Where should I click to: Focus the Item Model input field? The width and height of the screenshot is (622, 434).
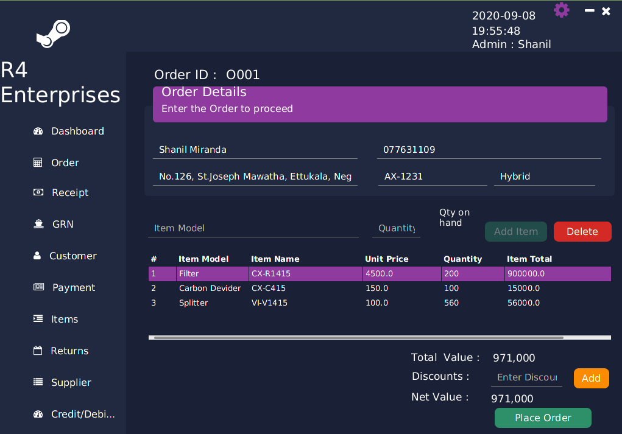point(253,228)
